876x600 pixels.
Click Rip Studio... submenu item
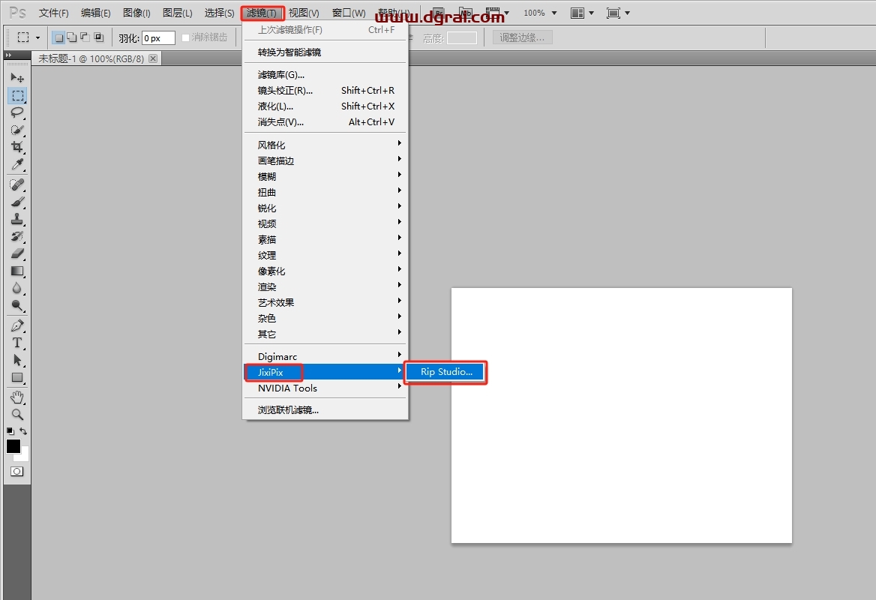point(445,372)
